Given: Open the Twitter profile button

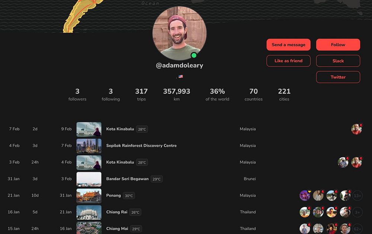Looking at the screenshot, I should pyautogui.click(x=338, y=77).
